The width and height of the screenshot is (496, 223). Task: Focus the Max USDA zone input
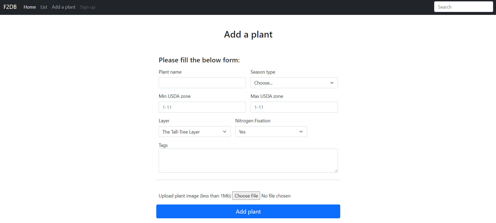(294, 107)
